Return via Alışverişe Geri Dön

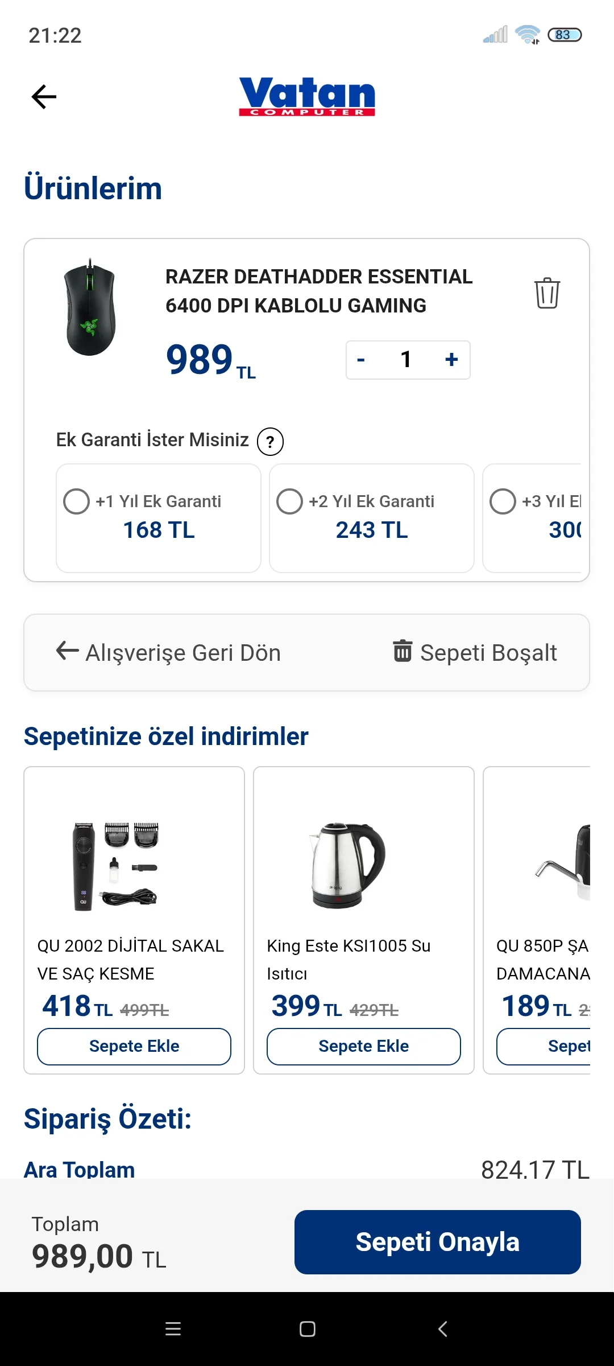point(168,653)
